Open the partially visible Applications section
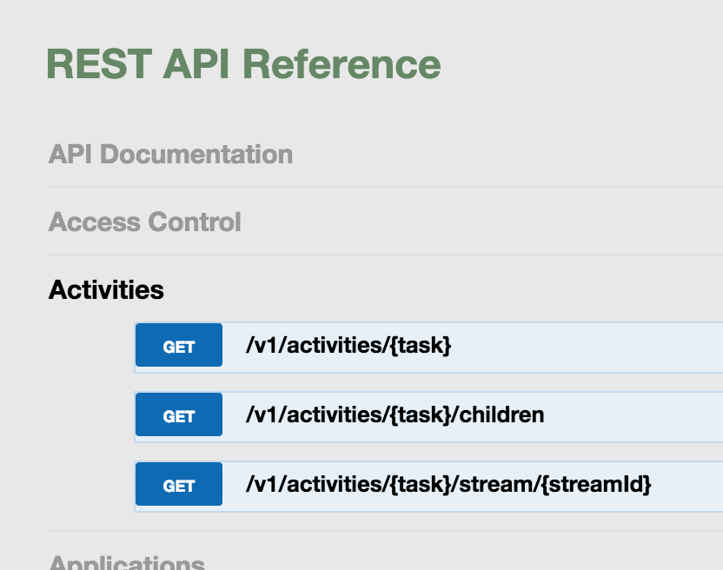Image resolution: width=723 pixels, height=570 pixels. pos(126,561)
